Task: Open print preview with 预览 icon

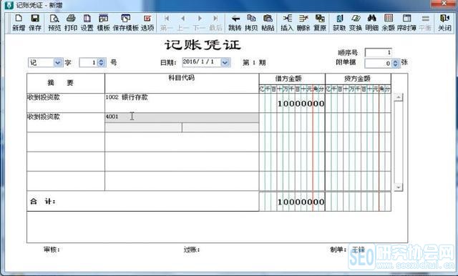Action: click(x=54, y=22)
